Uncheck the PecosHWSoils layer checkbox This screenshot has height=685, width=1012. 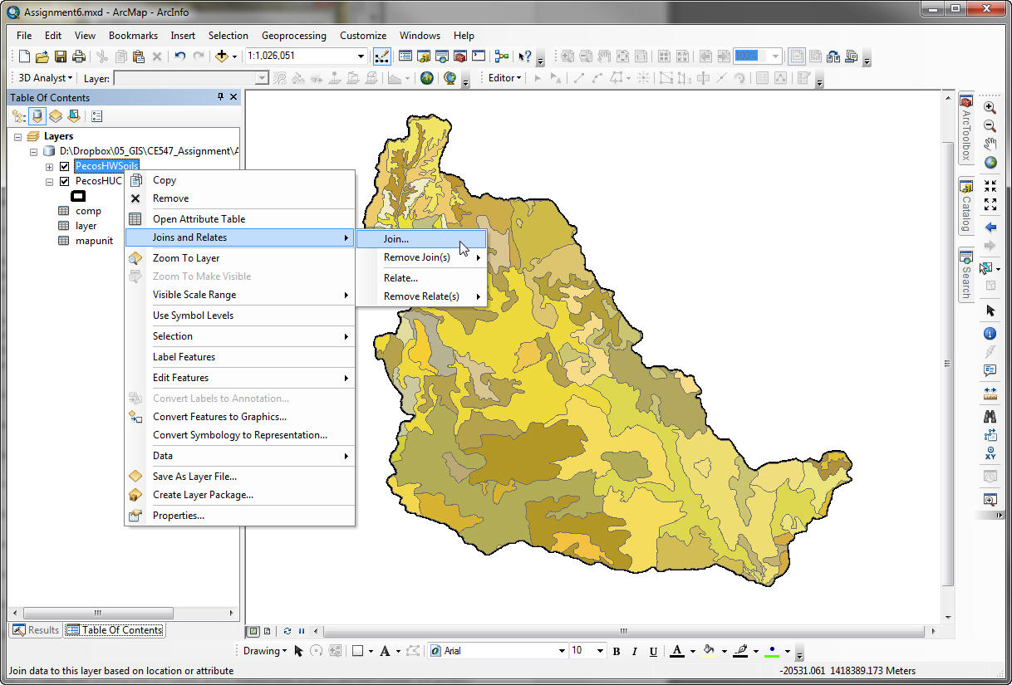pos(64,167)
